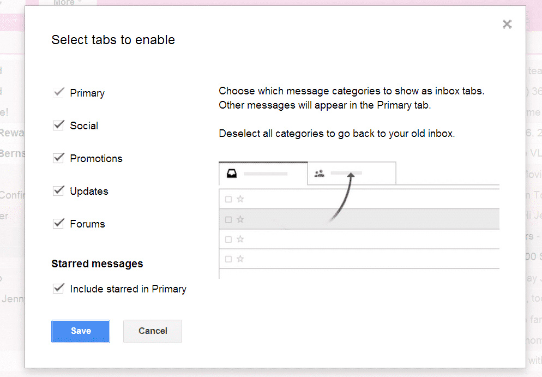Click the 'Select tabs to enable' title
Viewport: 542px width, 377px height.
(x=113, y=40)
